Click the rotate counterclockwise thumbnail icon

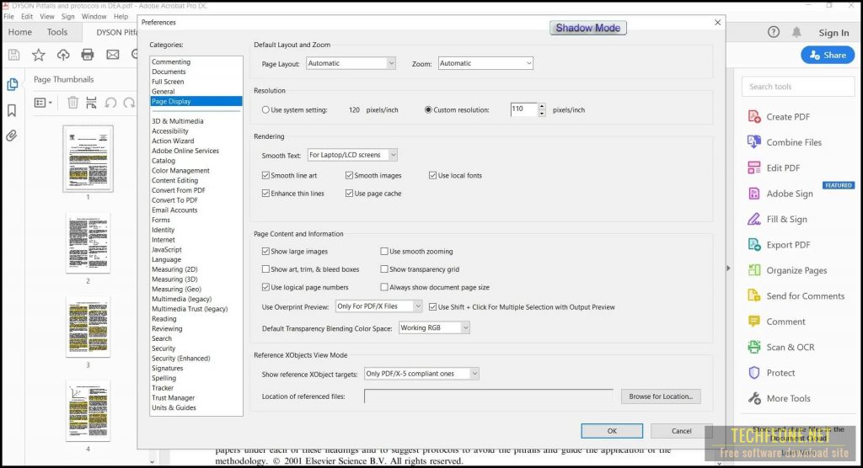click(x=110, y=103)
